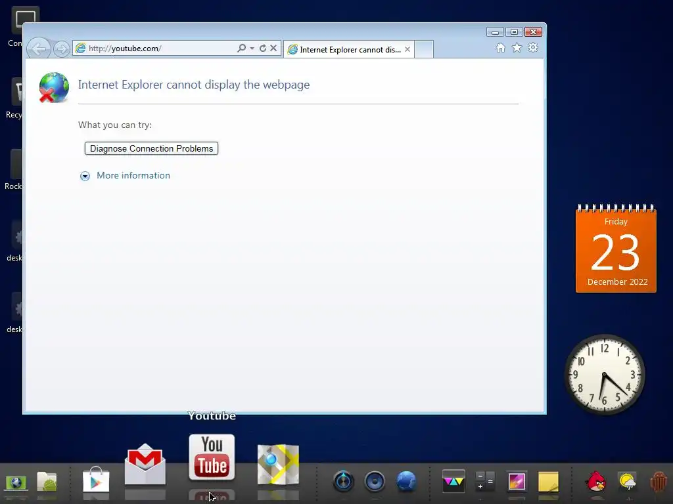This screenshot has height=504, width=673.
Task: Open the yellow sticky notes dock icon
Action: click(548, 481)
